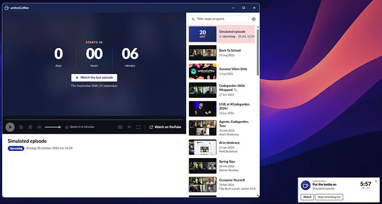The image size is (382, 204).
Task: Click the Spring Sips thumbnail
Action: point(203,166)
